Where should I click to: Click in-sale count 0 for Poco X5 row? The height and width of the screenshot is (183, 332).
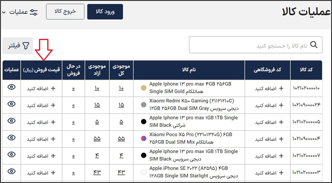73,139
